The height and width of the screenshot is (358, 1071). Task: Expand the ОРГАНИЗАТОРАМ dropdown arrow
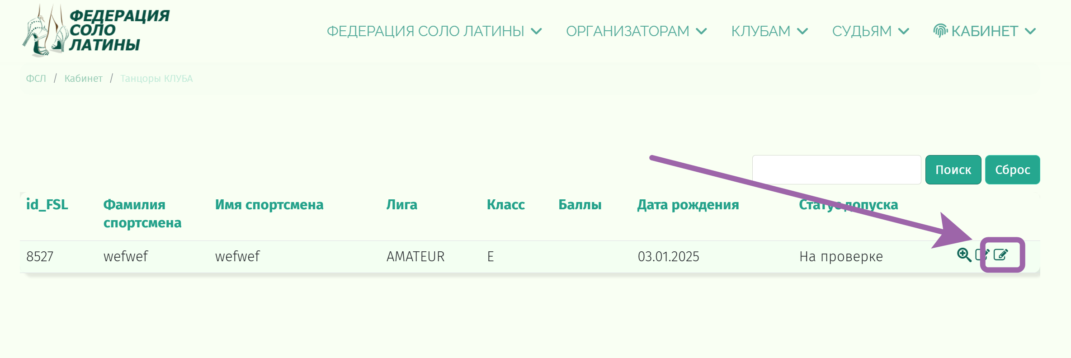click(701, 31)
